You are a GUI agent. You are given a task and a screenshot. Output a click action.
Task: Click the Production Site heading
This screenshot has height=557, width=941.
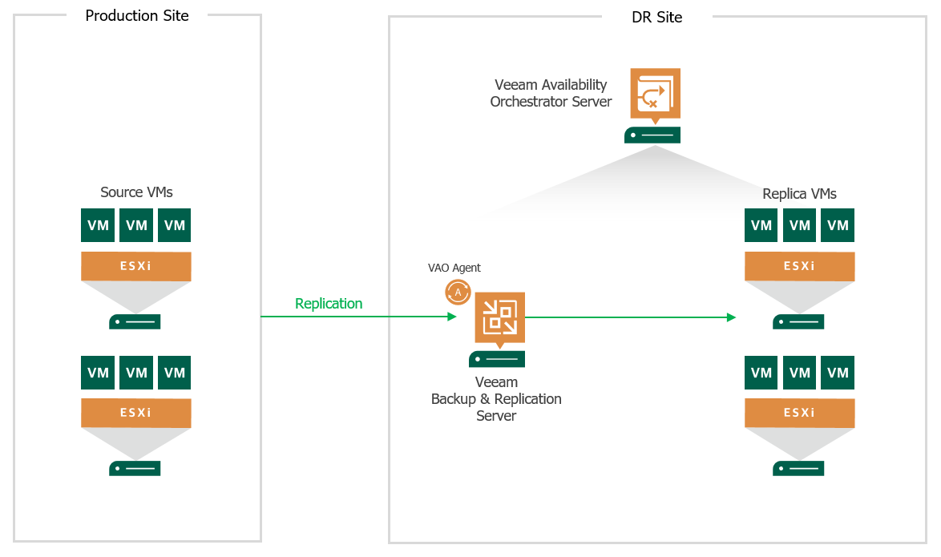click(x=137, y=15)
